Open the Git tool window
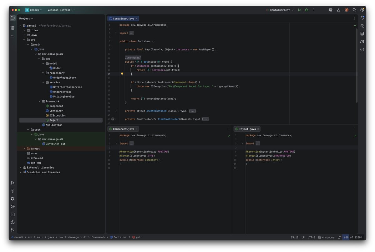The height and width of the screenshot is (252, 375). pyautogui.click(x=13, y=230)
